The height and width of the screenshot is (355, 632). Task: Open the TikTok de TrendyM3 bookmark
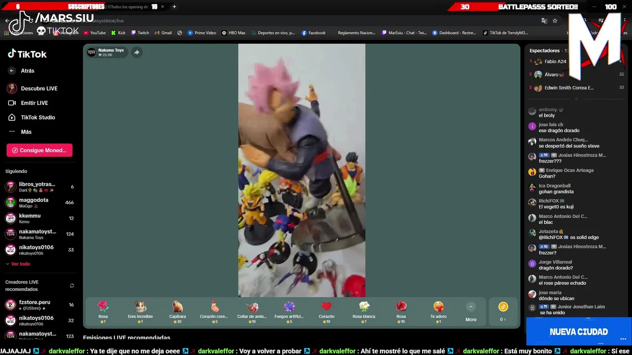pos(506,33)
